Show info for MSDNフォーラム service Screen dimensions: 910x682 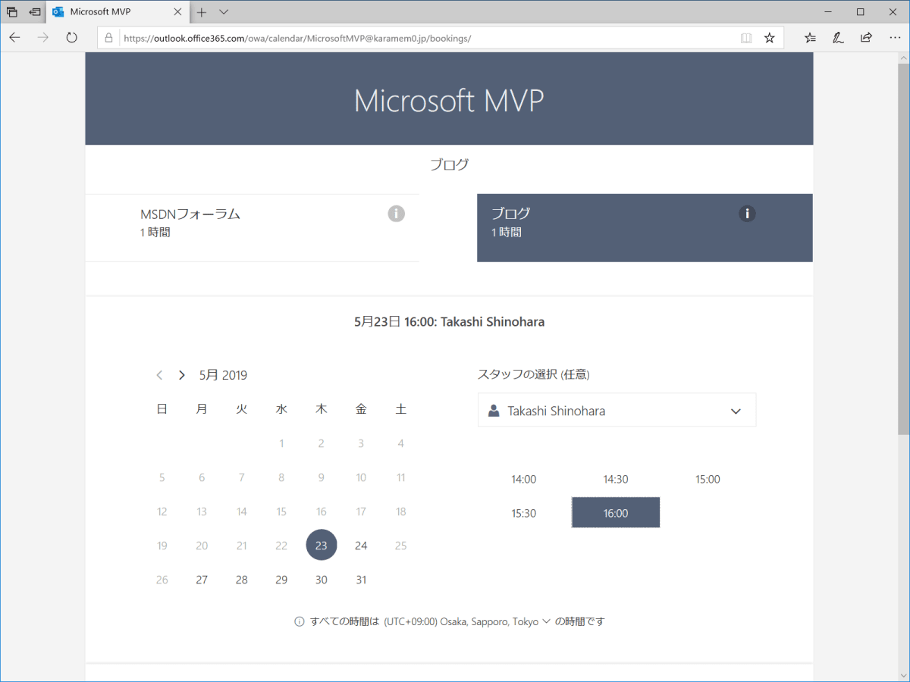(396, 214)
